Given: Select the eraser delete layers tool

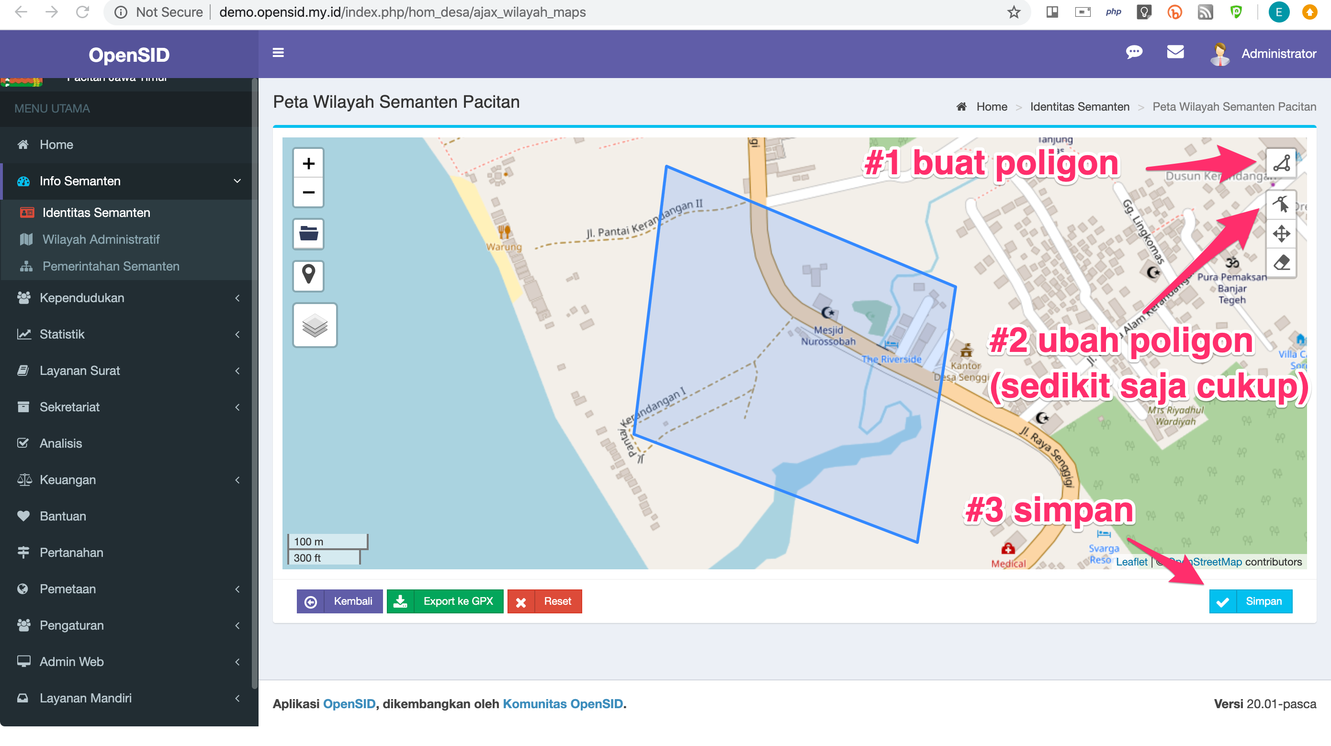Looking at the screenshot, I should 1281,263.
